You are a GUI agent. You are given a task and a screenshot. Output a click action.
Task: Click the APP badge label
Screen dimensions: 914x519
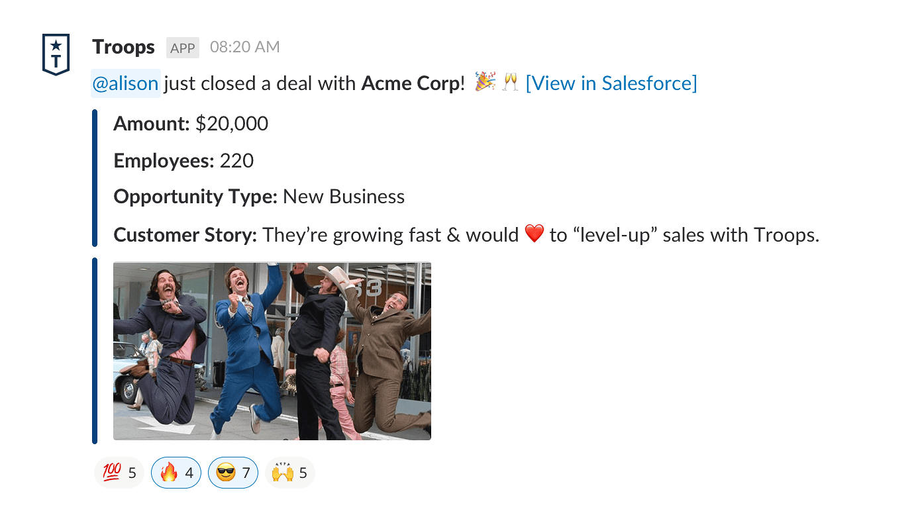(183, 48)
